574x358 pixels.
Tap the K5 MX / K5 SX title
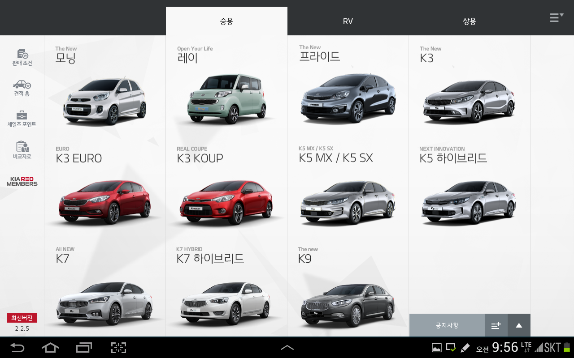336,158
